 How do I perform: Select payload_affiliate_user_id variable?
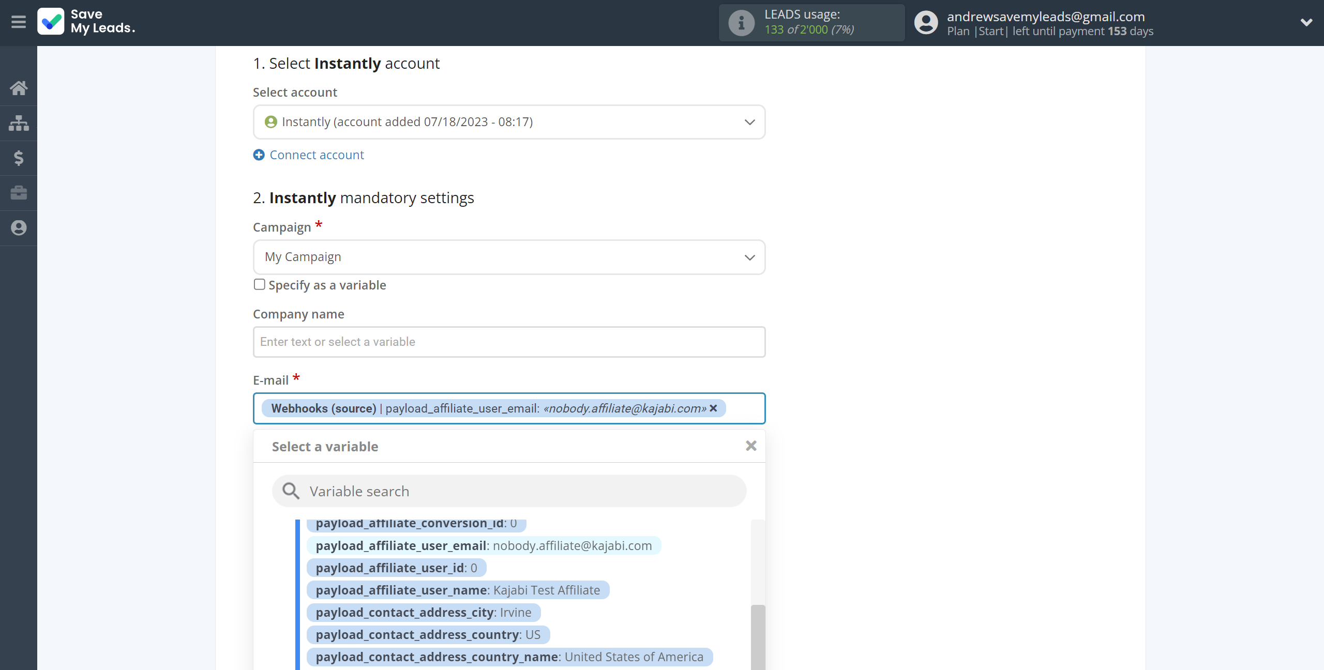tap(396, 568)
